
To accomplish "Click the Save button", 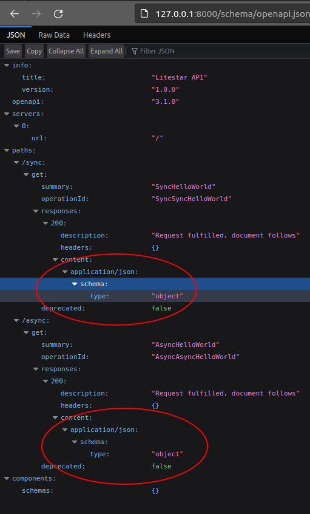I will pyautogui.click(x=13, y=51).
